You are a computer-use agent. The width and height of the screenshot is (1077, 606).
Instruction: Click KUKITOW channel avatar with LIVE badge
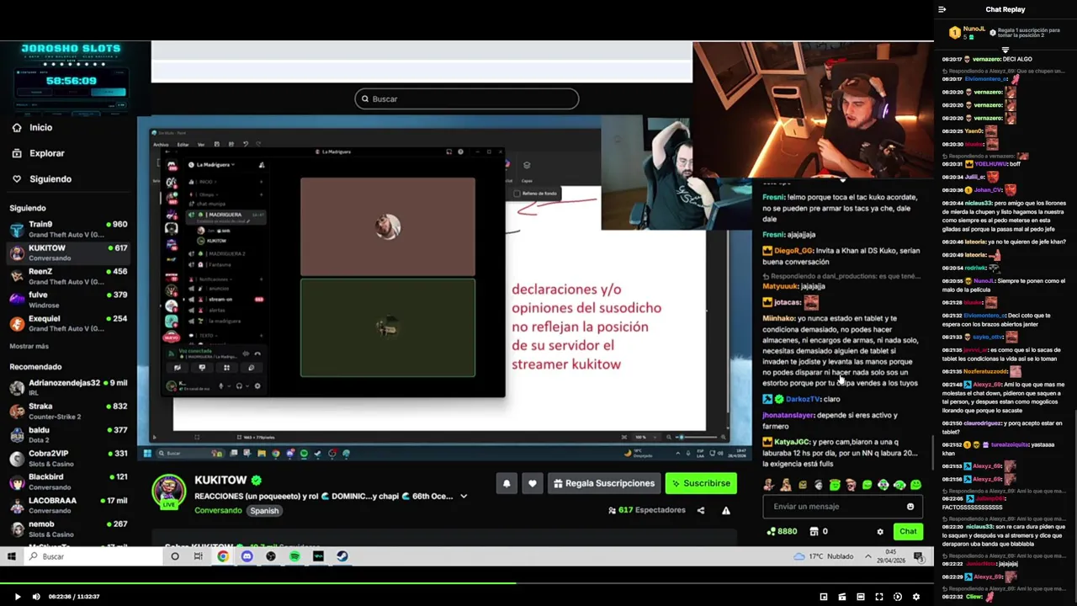pos(169,492)
